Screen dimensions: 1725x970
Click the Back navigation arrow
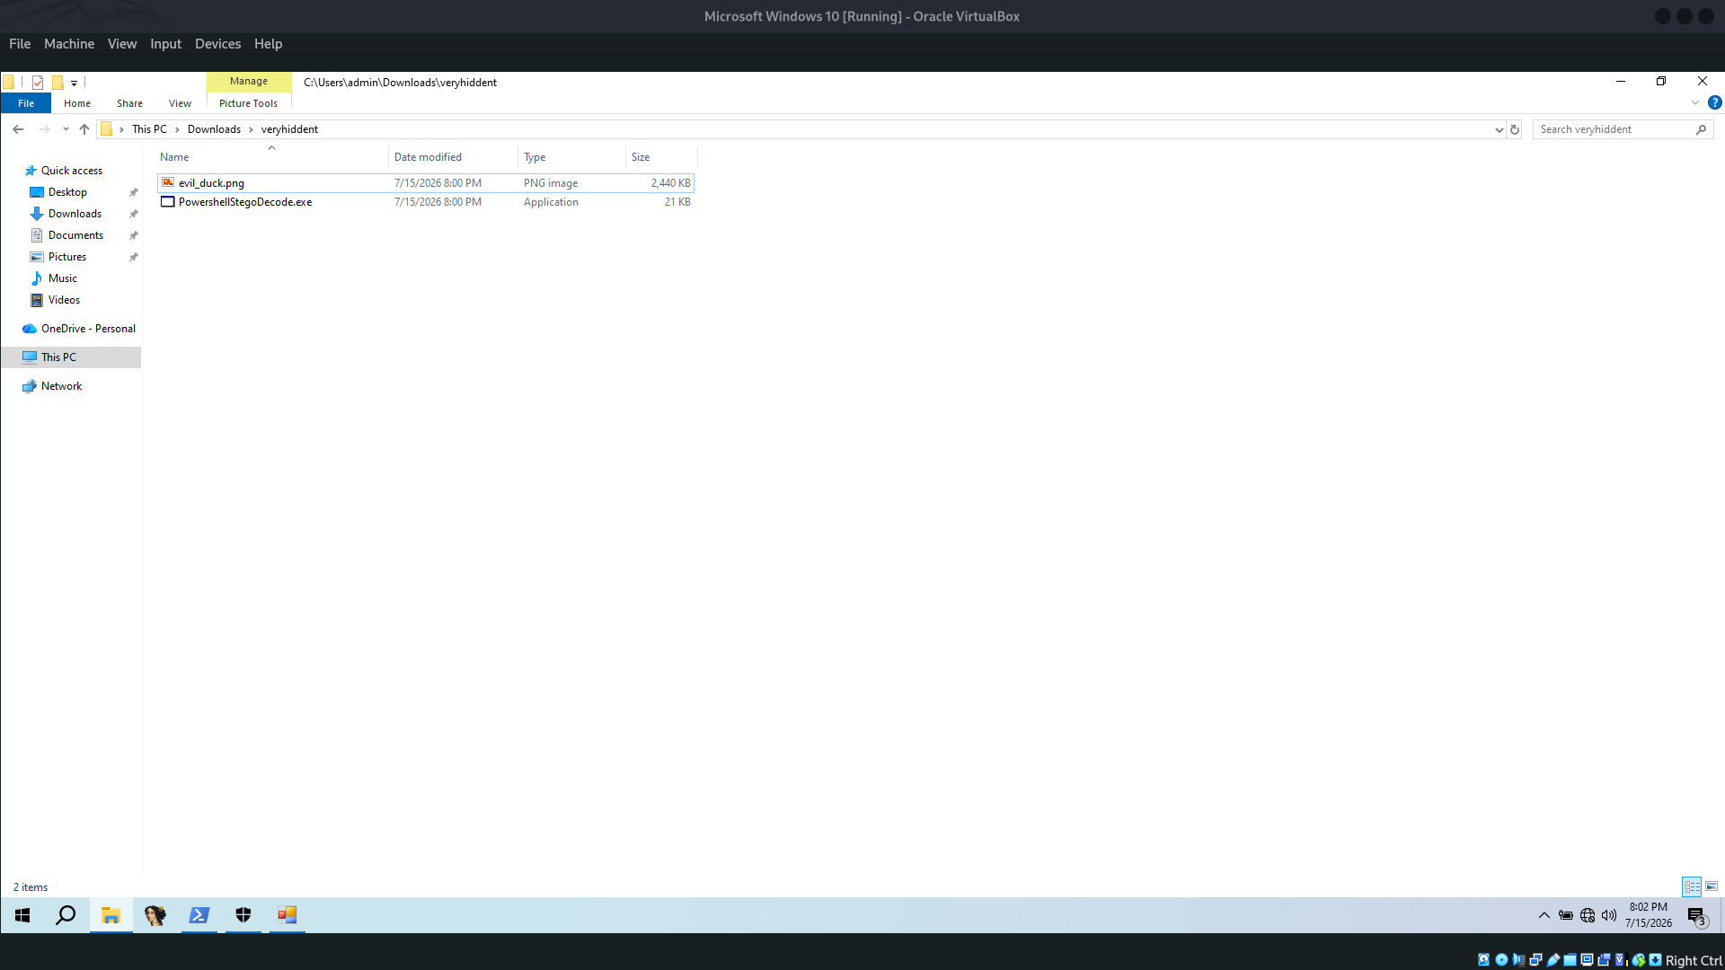click(18, 129)
